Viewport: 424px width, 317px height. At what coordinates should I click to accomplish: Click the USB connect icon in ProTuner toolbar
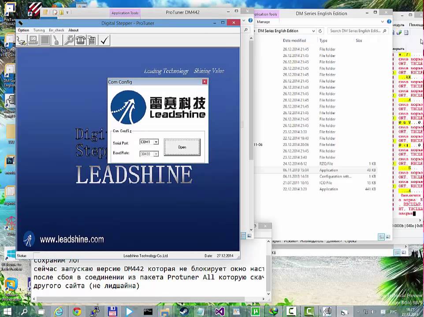pos(22,40)
